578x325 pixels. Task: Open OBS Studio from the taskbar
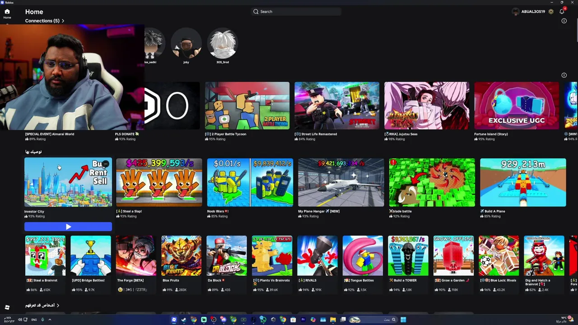tap(214, 320)
